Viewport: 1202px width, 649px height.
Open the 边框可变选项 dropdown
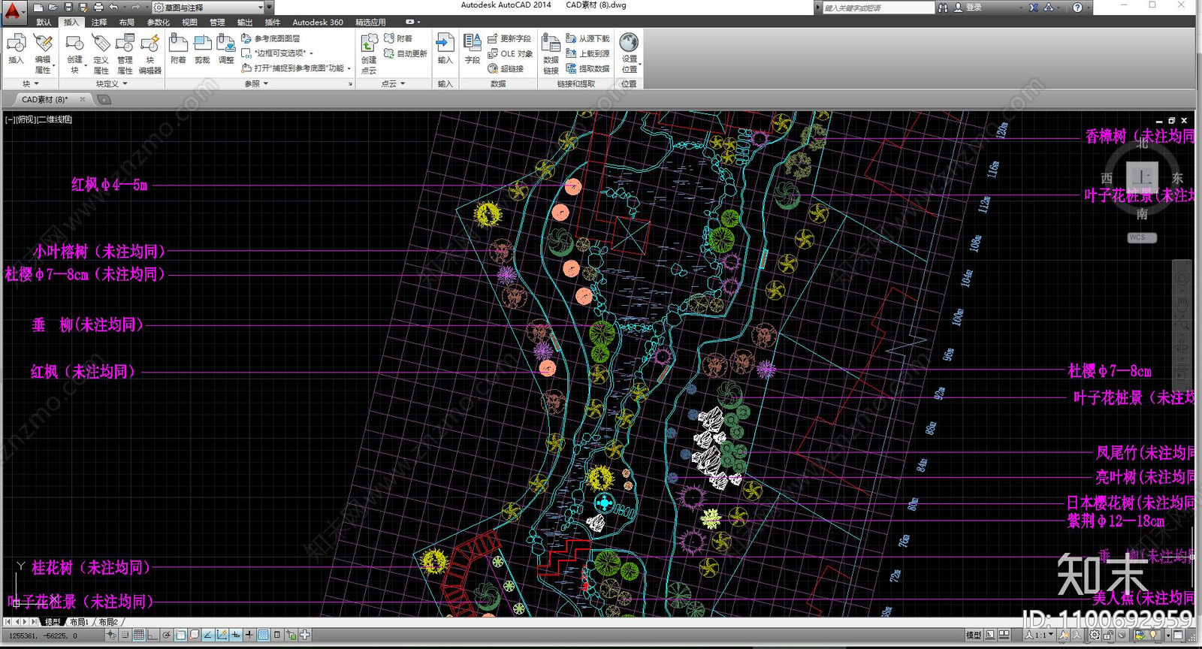(311, 53)
